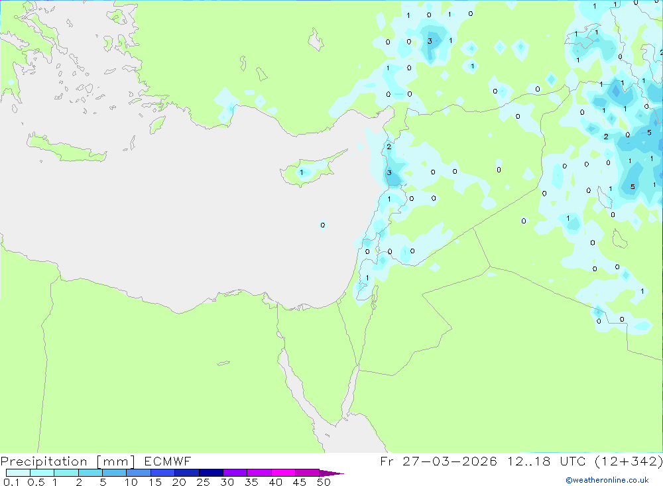Click the 30–35 mm purple legend swatch
663x486 pixels.
[235, 473]
